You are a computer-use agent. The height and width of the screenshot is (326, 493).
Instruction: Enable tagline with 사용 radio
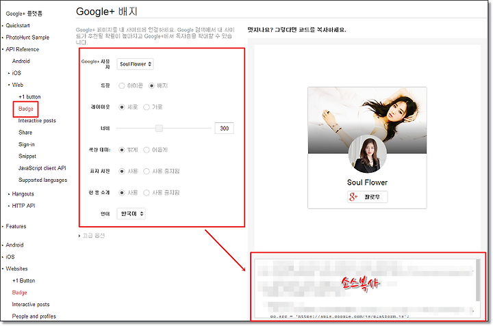pos(122,192)
